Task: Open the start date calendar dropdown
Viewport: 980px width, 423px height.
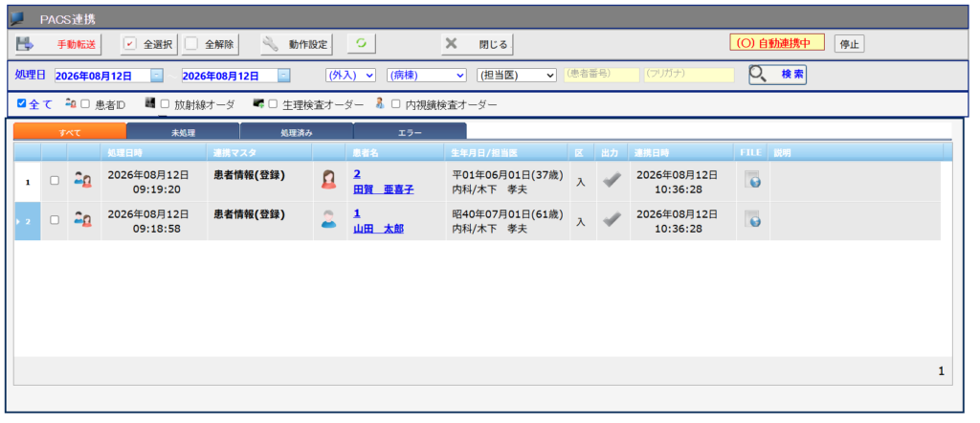Action: tap(158, 76)
